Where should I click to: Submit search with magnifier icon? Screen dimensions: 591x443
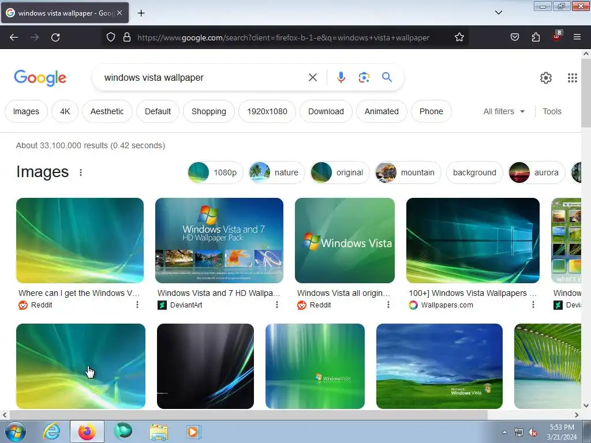coord(387,77)
